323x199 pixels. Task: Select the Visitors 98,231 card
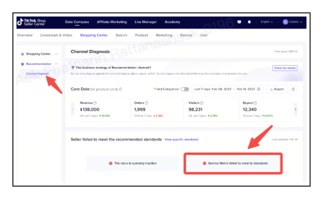(211, 109)
